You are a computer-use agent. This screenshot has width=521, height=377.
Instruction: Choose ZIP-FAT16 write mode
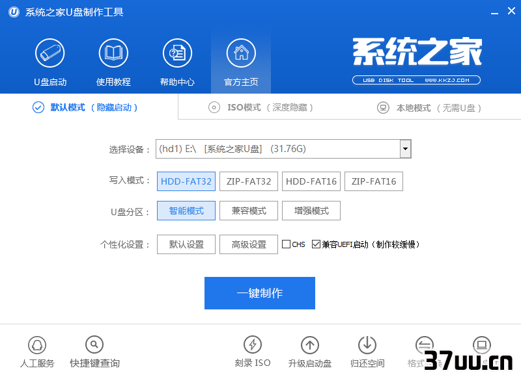(373, 181)
